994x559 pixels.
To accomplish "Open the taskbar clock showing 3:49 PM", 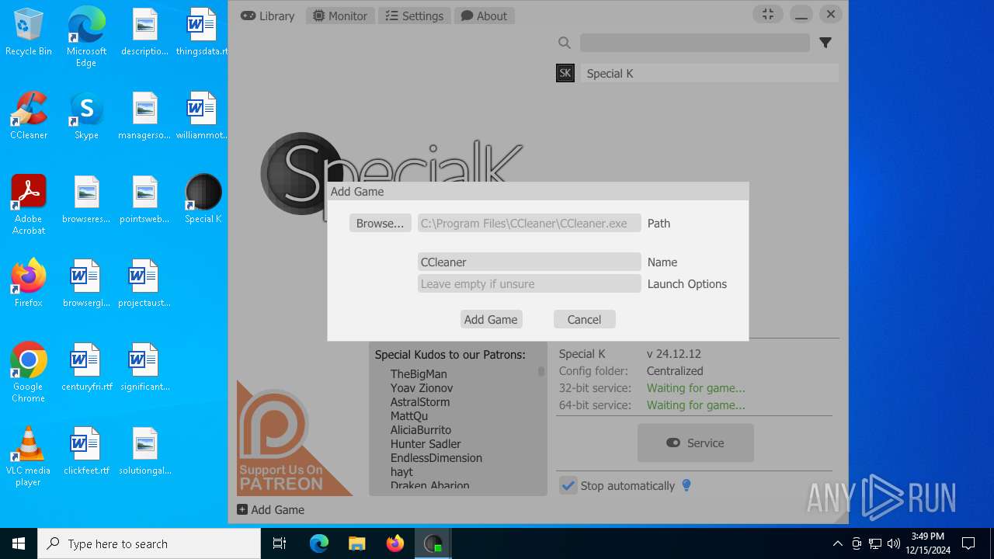I will pyautogui.click(x=928, y=543).
